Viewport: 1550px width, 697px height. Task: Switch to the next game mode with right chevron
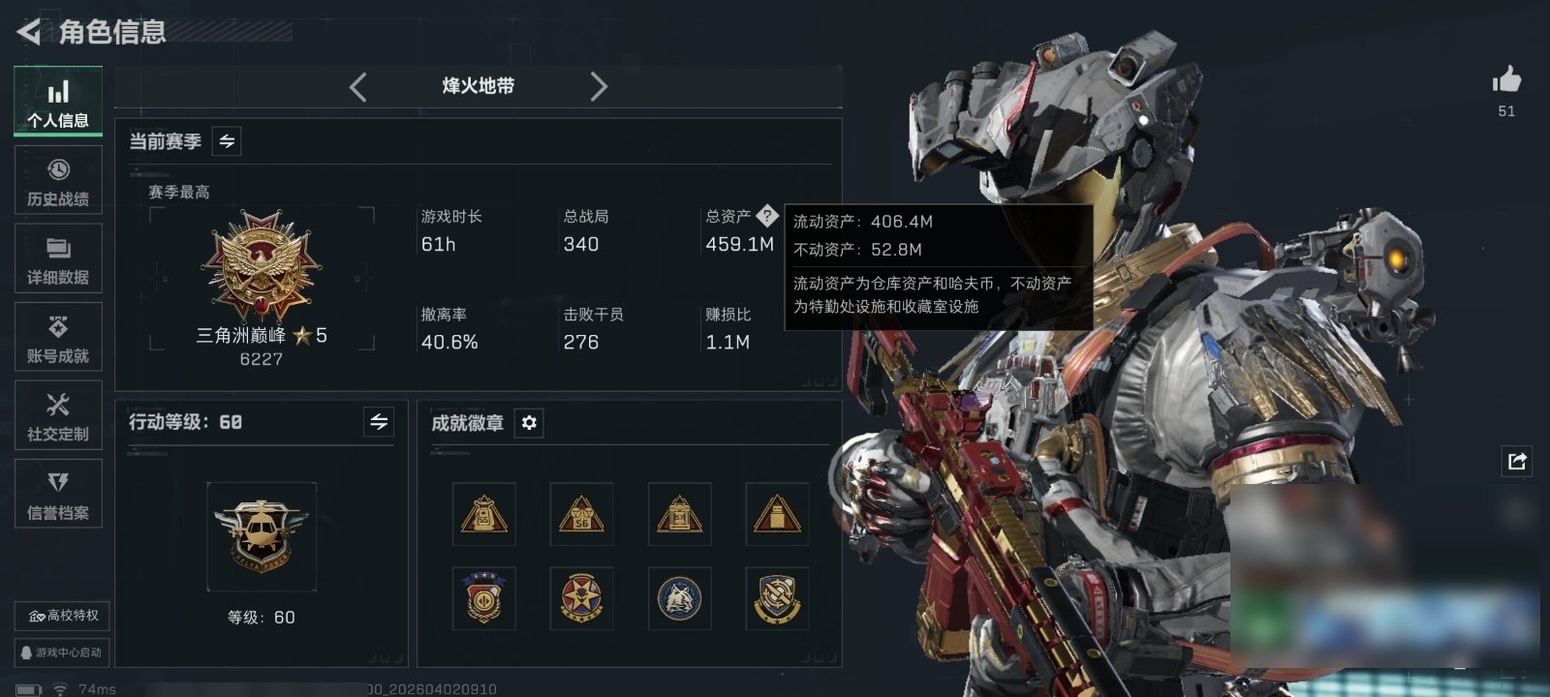coord(599,87)
